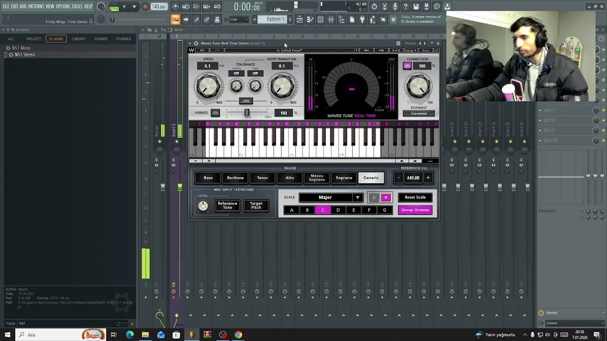Image resolution: width=607 pixels, height=341 pixels.
Task: Toggle Group Octaves button
Action: coord(415,210)
